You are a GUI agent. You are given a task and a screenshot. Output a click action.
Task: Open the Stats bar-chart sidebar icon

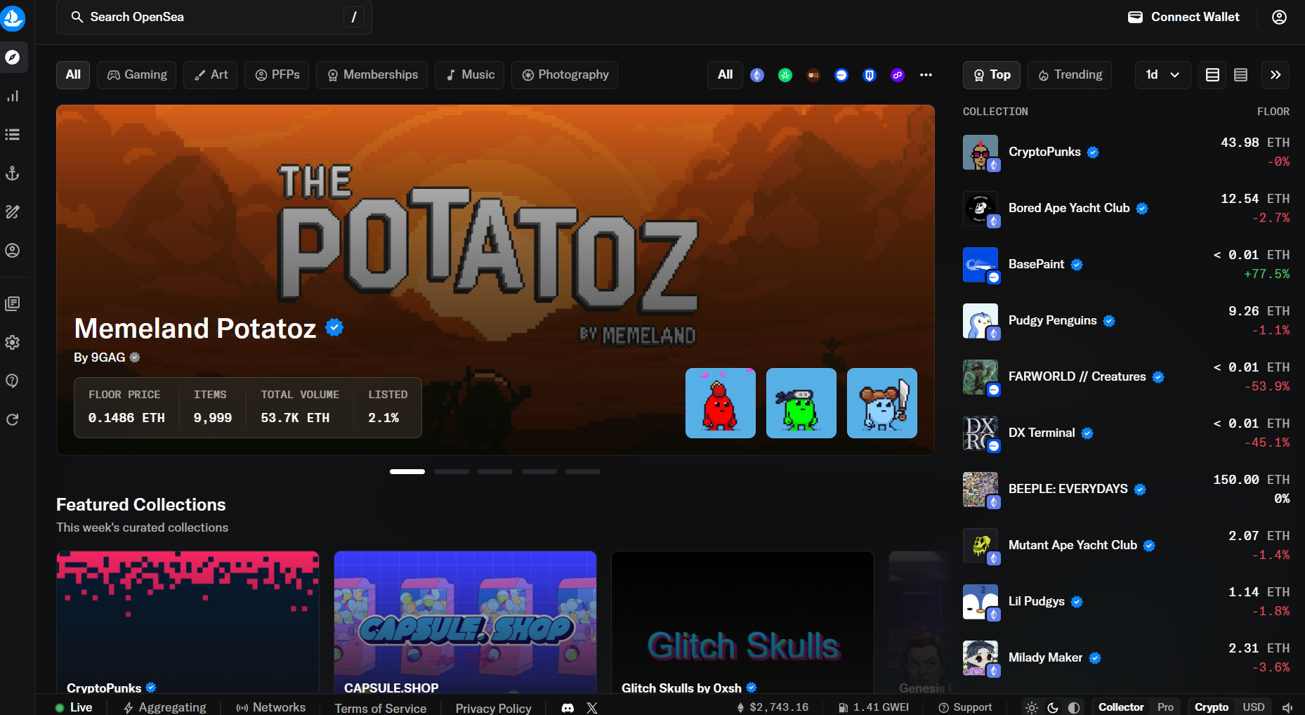(13, 96)
